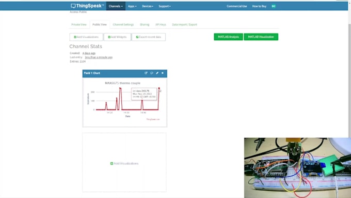Open the Commercial Use link
The height and width of the screenshot is (198, 351).
click(x=236, y=6)
